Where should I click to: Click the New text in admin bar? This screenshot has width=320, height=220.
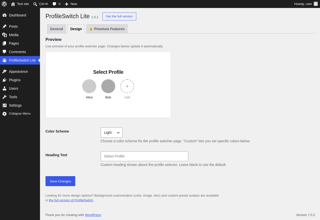74,4
